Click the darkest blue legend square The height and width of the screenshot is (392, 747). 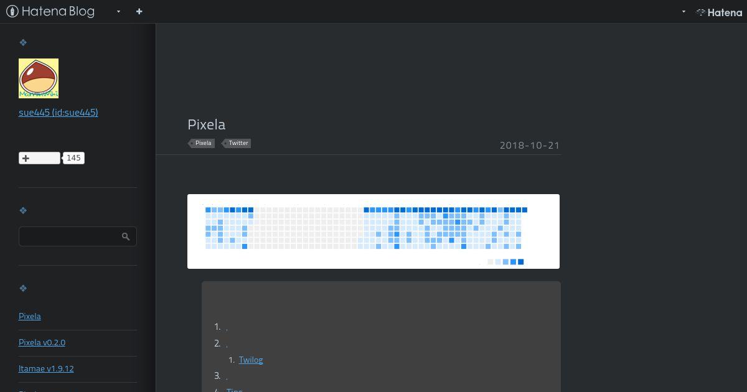click(x=521, y=262)
